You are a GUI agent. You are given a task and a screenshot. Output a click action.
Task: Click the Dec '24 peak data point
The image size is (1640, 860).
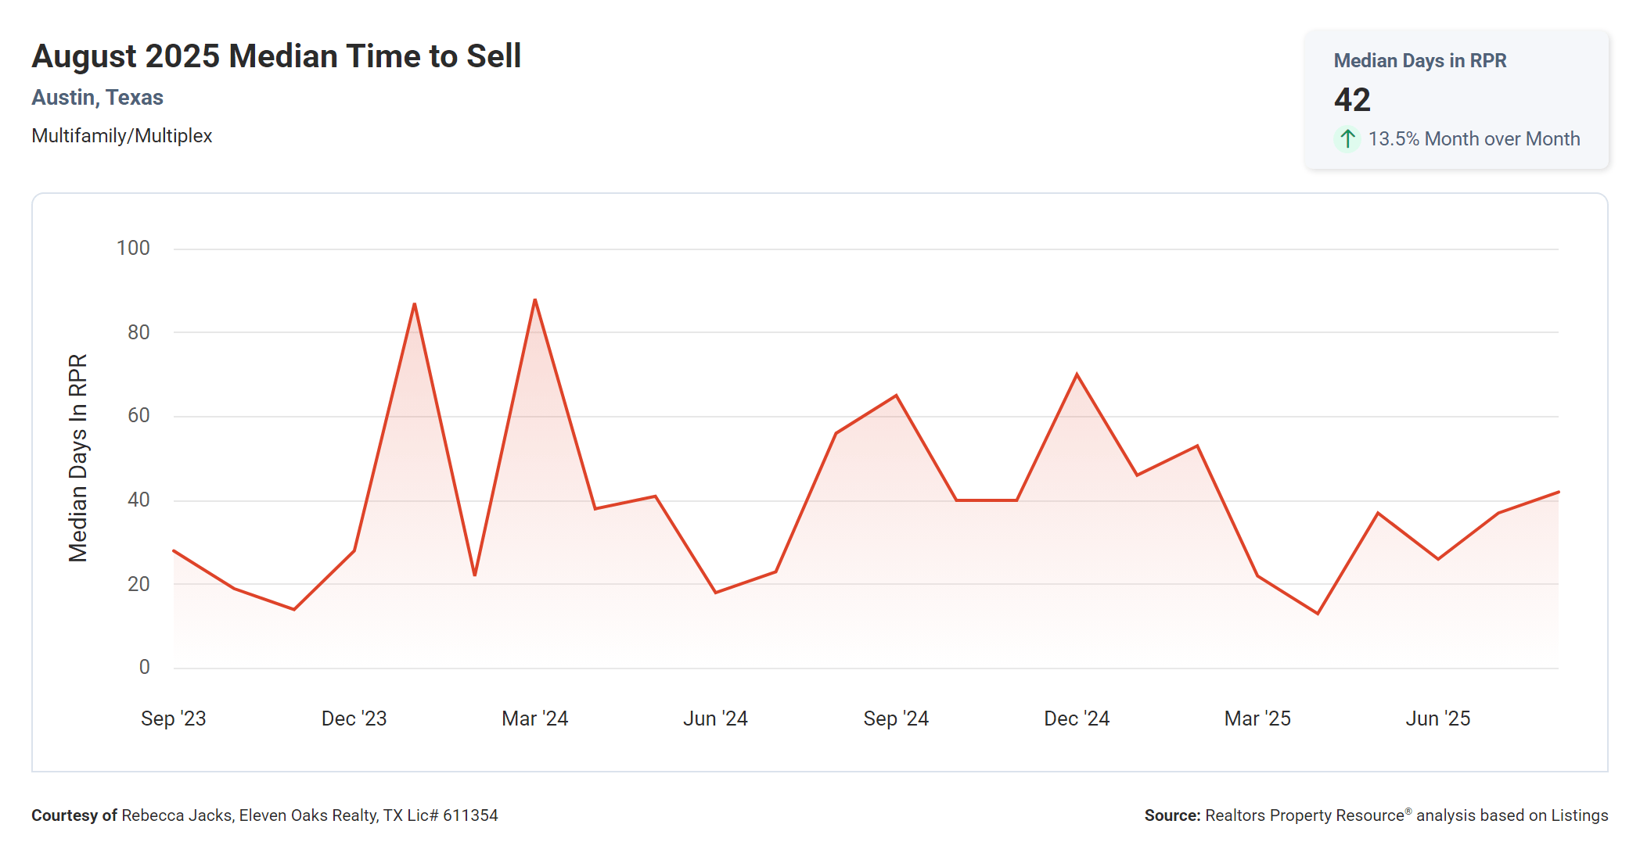pyautogui.click(x=1077, y=374)
